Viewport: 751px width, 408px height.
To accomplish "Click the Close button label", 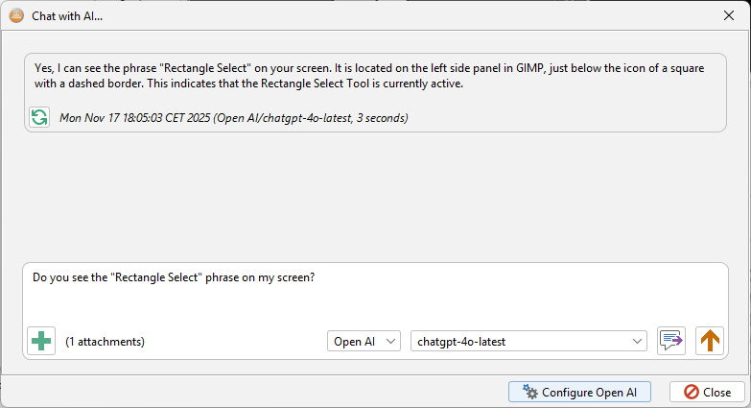I will [x=716, y=392].
